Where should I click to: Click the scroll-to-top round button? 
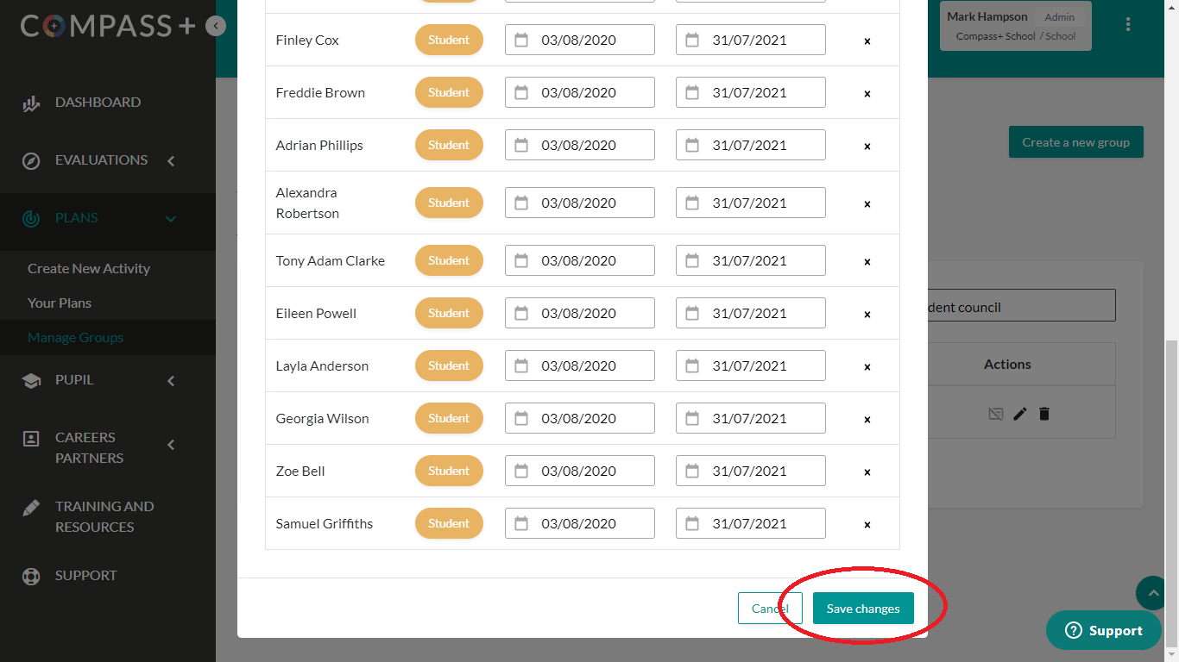tap(1152, 593)
